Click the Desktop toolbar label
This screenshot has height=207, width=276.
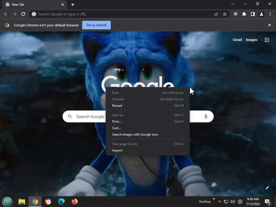click(x=205, y=202)
